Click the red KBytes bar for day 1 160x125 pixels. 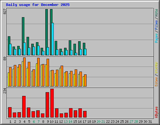coord(10,112)
